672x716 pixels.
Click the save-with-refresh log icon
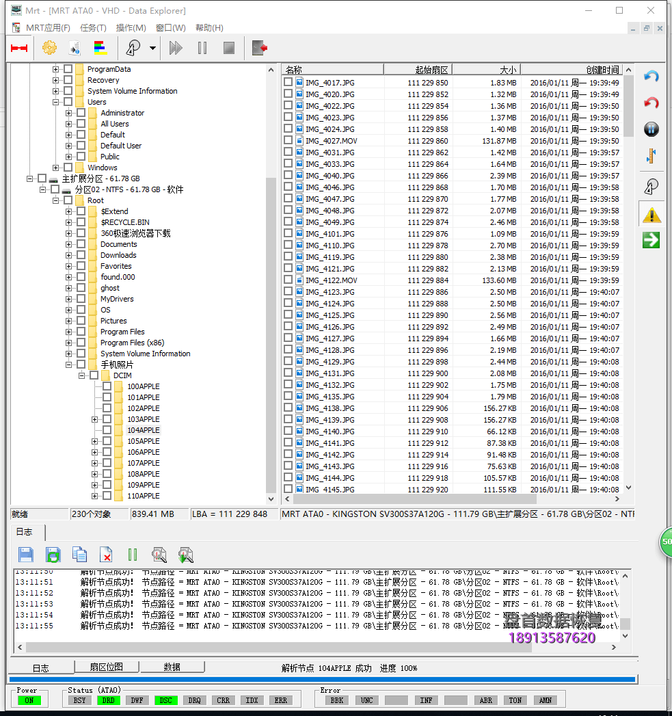[x=53, y=555]
